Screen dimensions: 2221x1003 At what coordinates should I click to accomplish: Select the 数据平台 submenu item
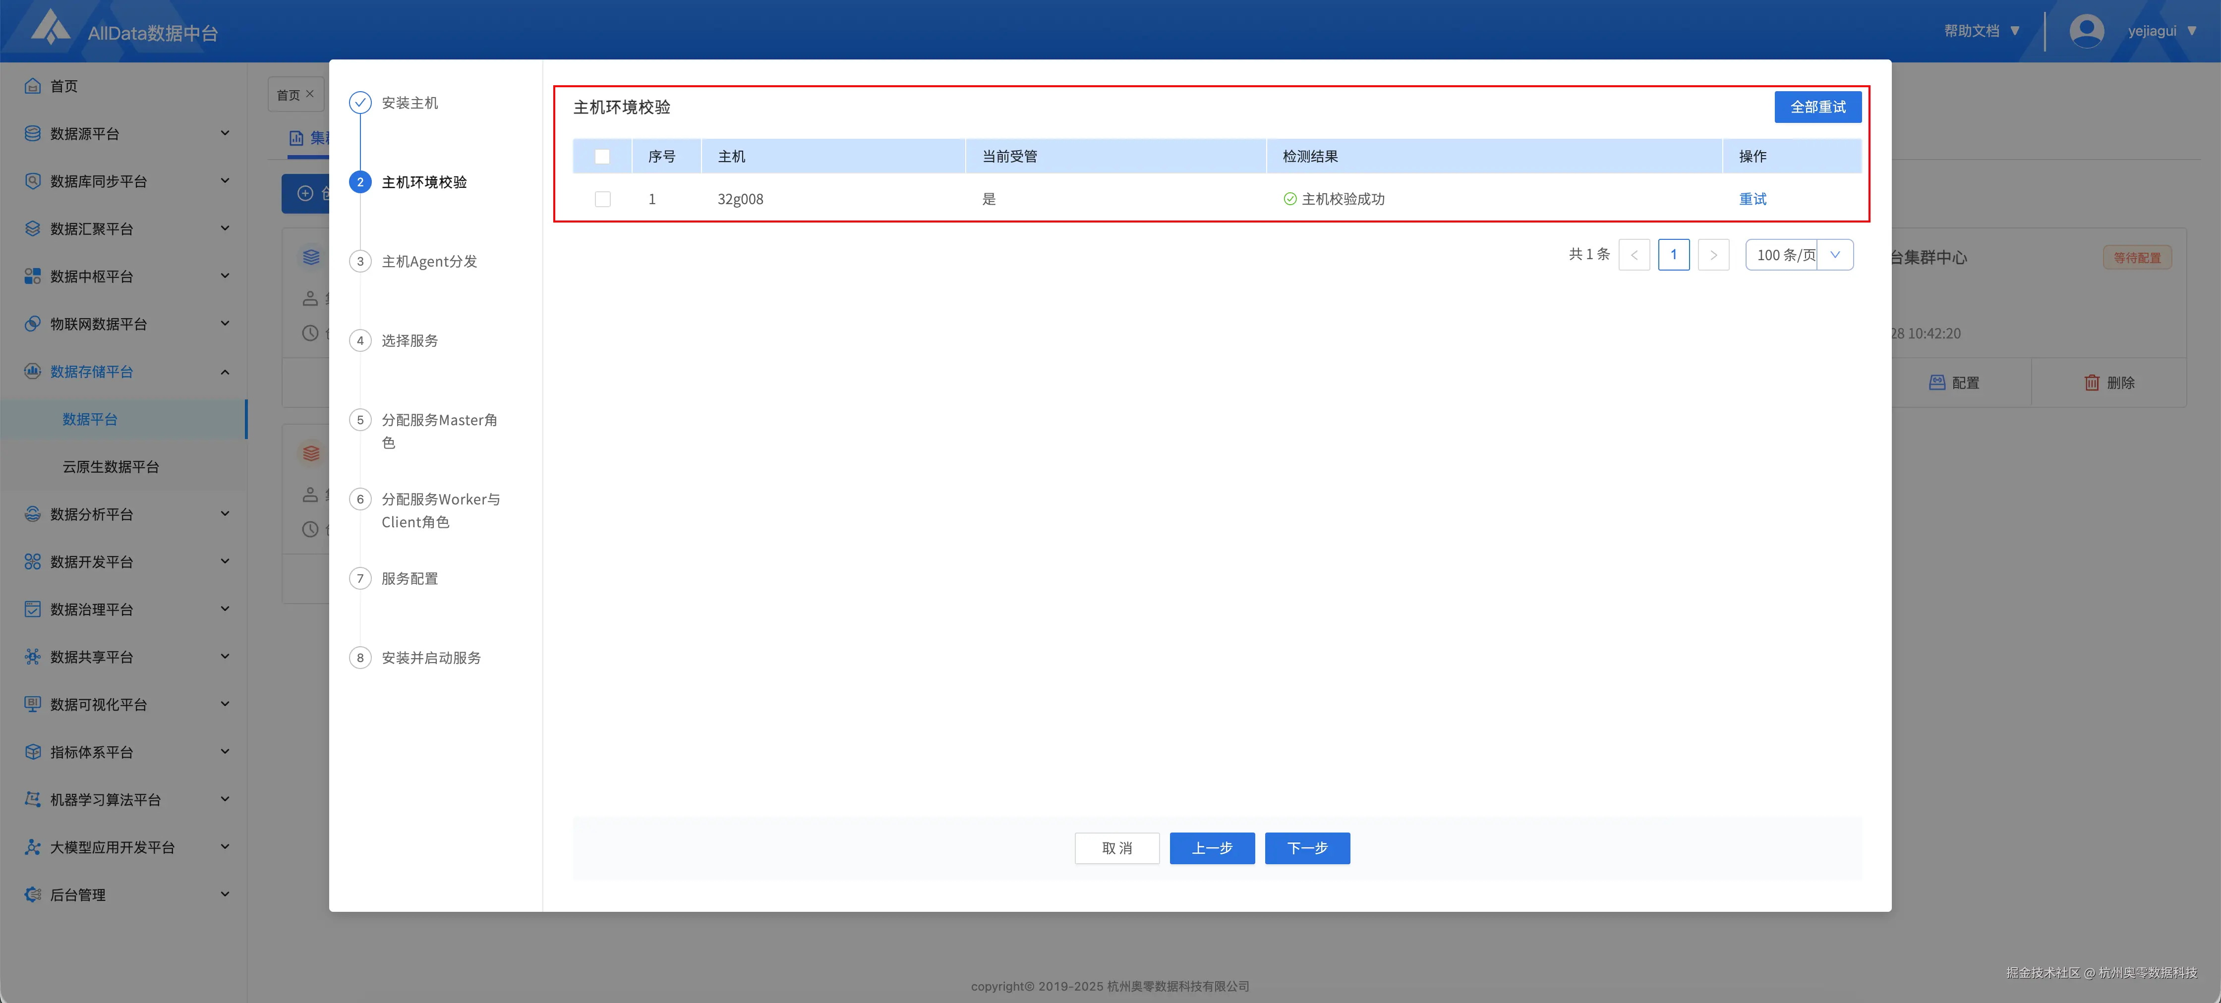click(x=90, y=419)
